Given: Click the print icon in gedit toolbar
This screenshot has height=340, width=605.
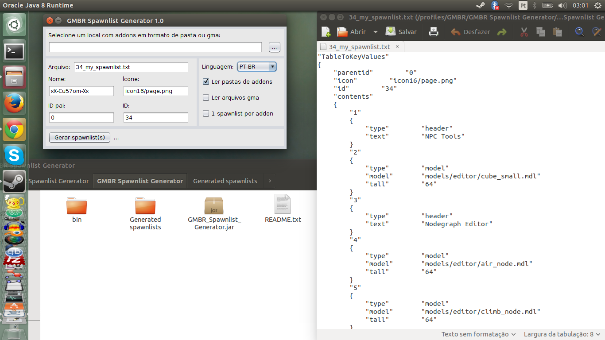Looking at the screenshot, I should point(433,32).
